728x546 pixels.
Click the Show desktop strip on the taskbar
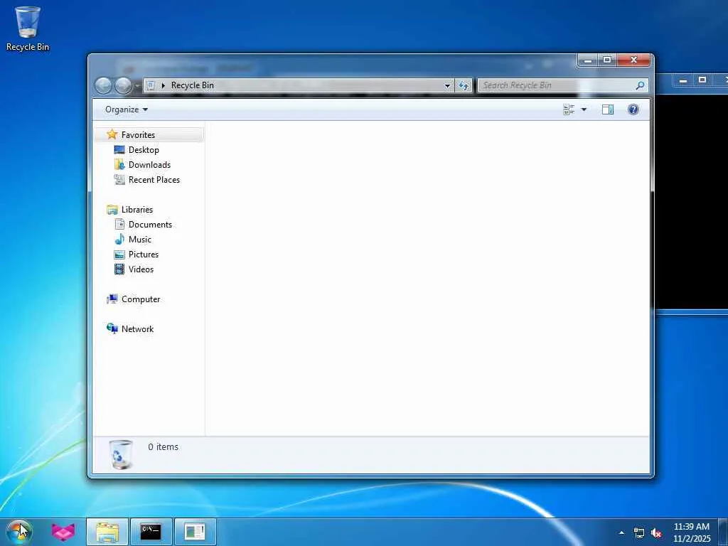[723, 532]
